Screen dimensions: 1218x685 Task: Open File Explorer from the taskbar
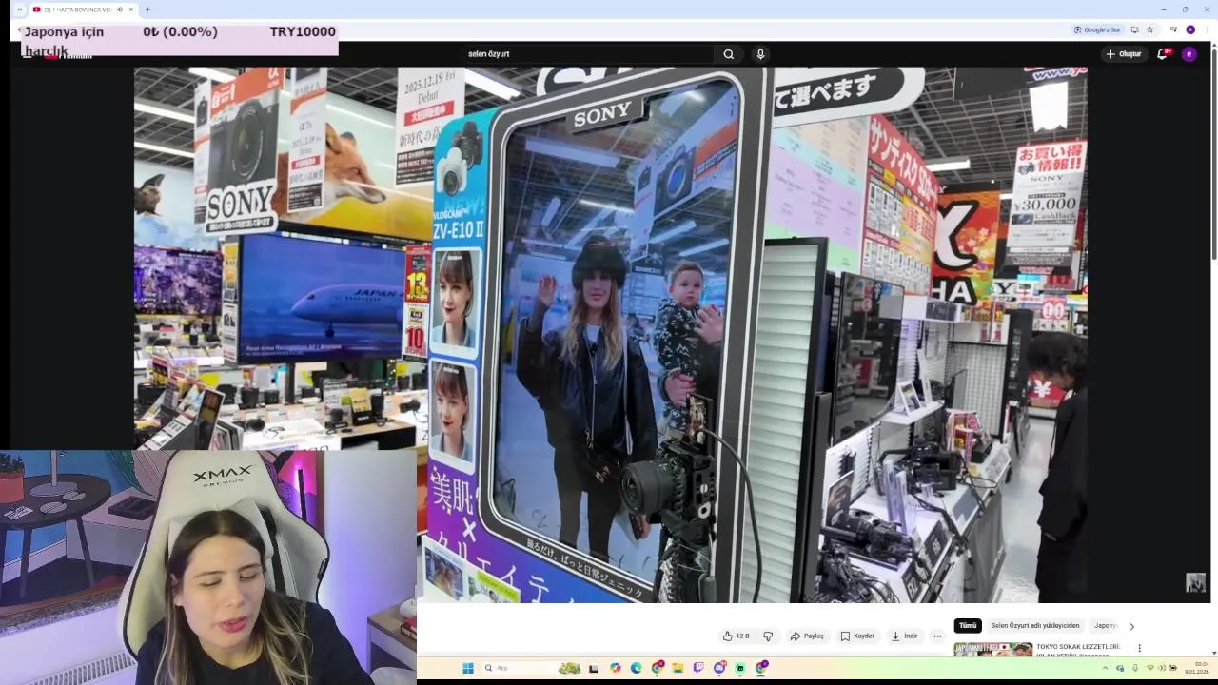pos(678,668)
